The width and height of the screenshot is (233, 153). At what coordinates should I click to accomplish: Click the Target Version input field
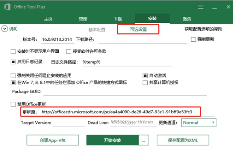click(x=69, y=123)
